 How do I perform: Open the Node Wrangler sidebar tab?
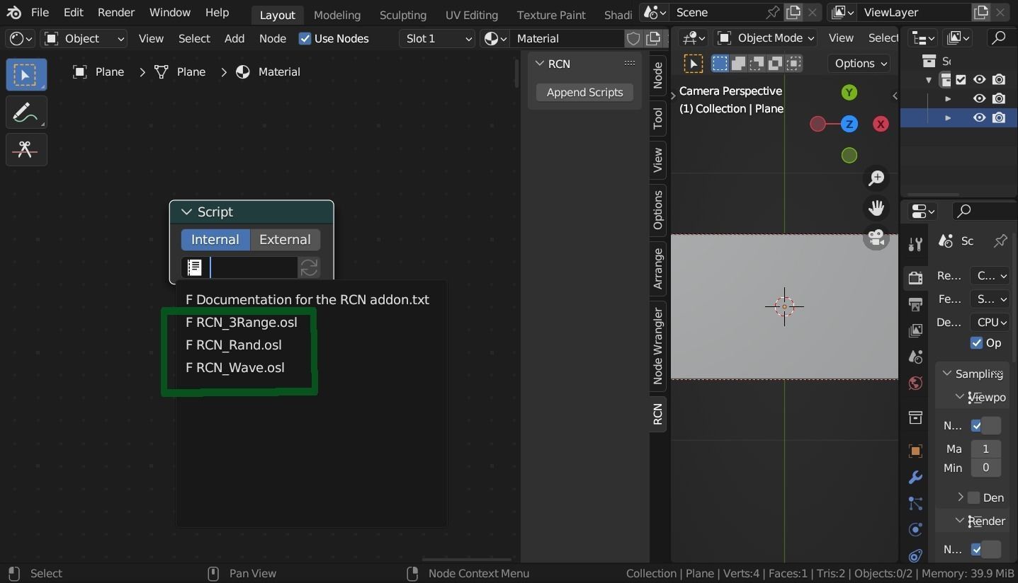point(658,347)
